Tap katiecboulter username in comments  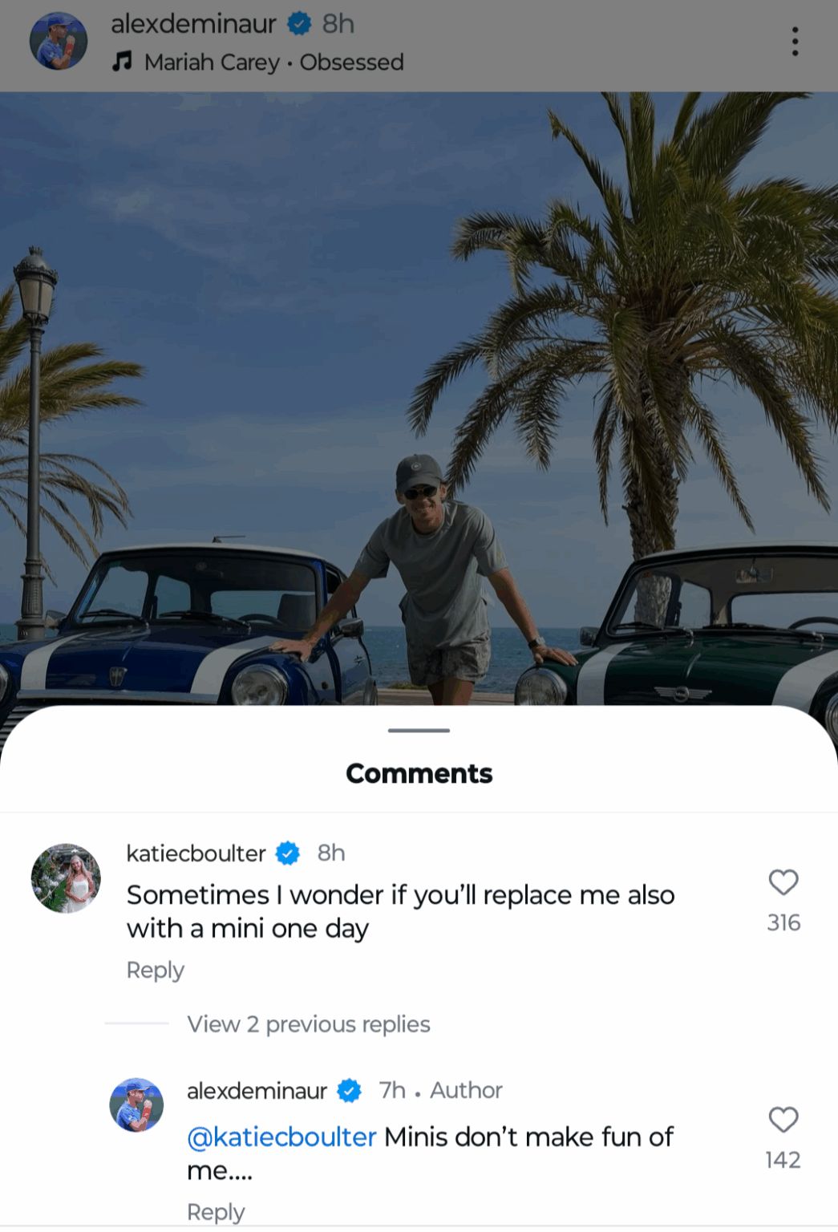tap(196, 853)
